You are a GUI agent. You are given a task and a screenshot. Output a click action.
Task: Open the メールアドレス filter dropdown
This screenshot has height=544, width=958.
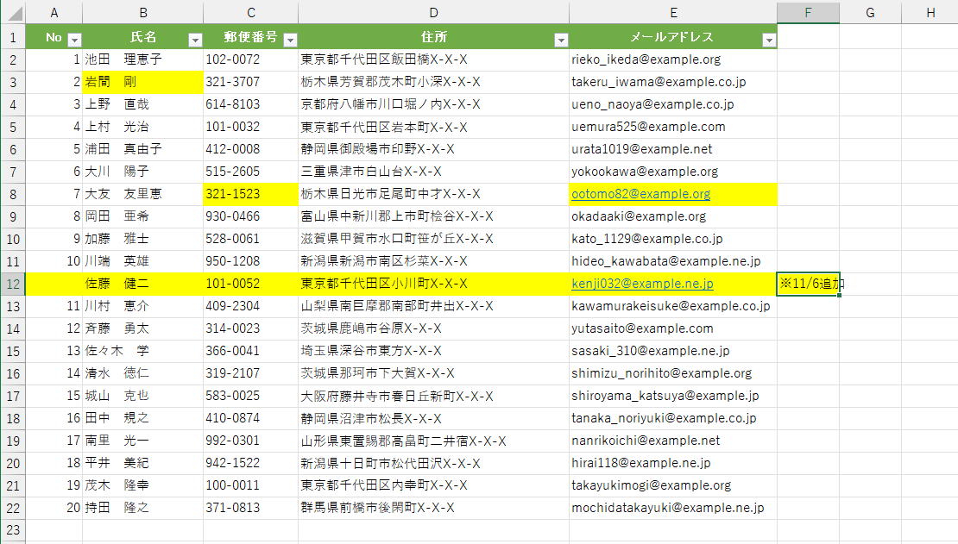(769, 39)
